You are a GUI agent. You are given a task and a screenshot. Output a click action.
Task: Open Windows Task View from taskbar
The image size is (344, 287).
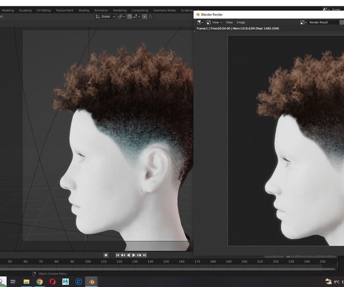(13, 281)
